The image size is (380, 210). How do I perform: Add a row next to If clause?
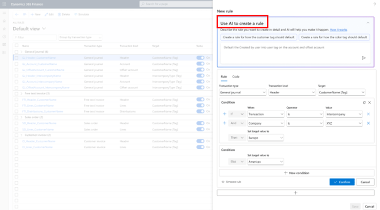[225, 114]
